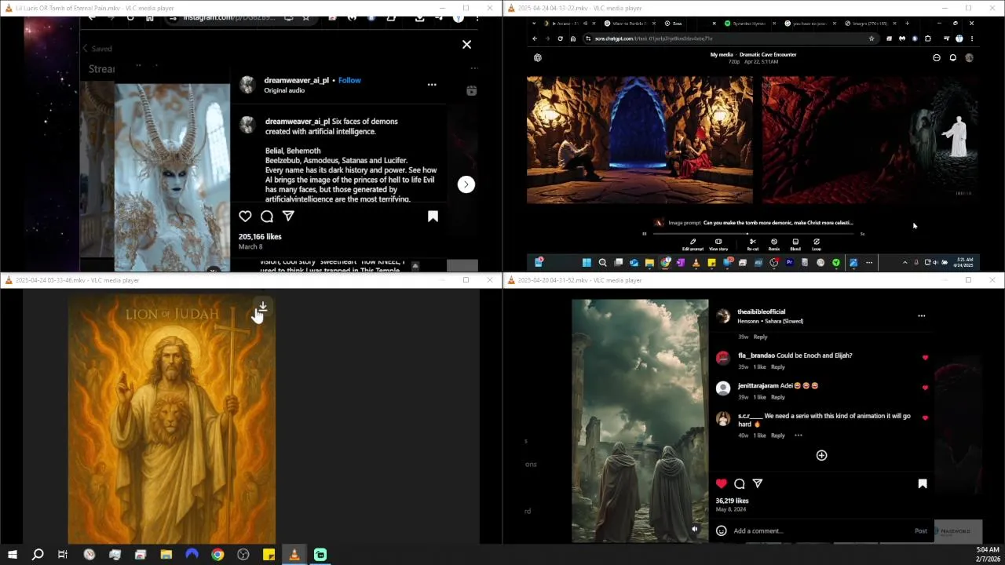This screenshot has height=565, width=1005.
Task: Select the Loop tool in Sora
Action: [x=817, y=244]
